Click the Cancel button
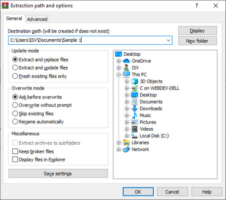 (172, 192)
